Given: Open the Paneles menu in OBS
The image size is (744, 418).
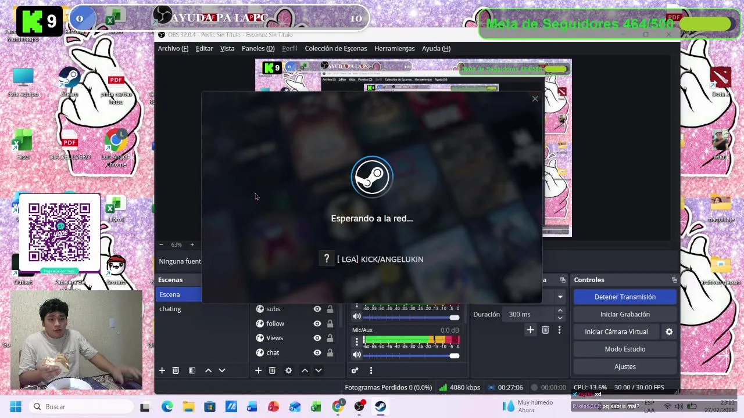Looking at the screenshot, I should click(258, 48).
